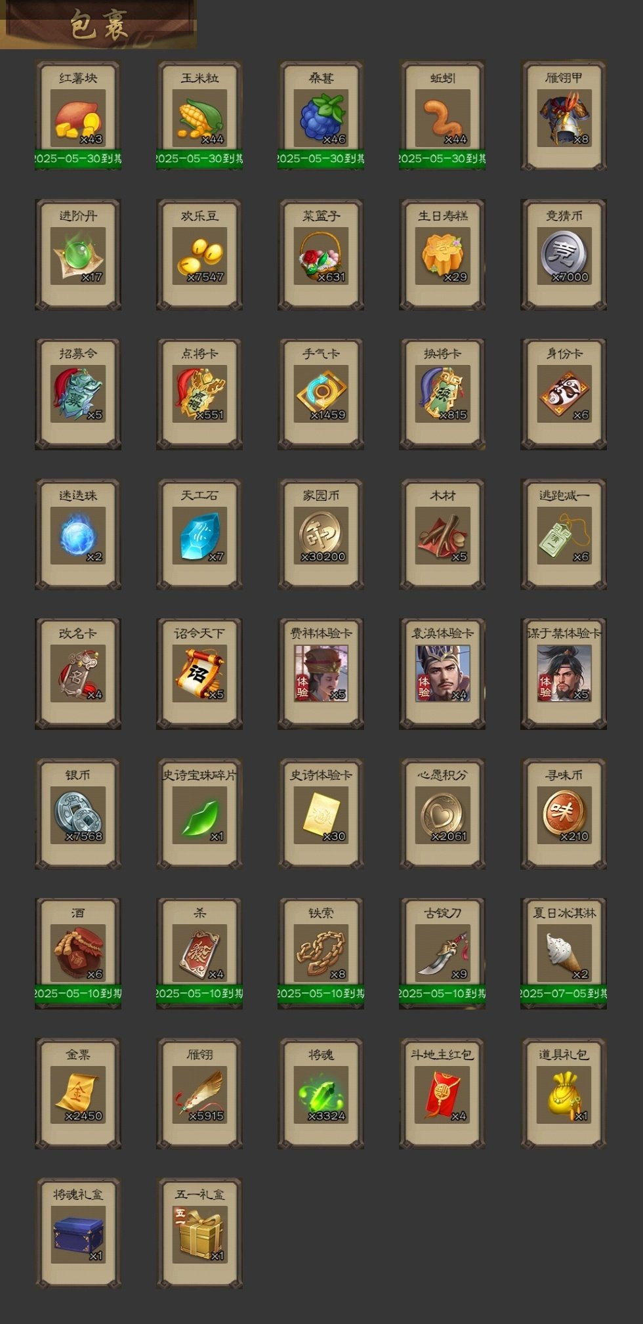Select the 竞猜币 silver coin item
The width and height of the screenshot is (643, 1324).
564,254
